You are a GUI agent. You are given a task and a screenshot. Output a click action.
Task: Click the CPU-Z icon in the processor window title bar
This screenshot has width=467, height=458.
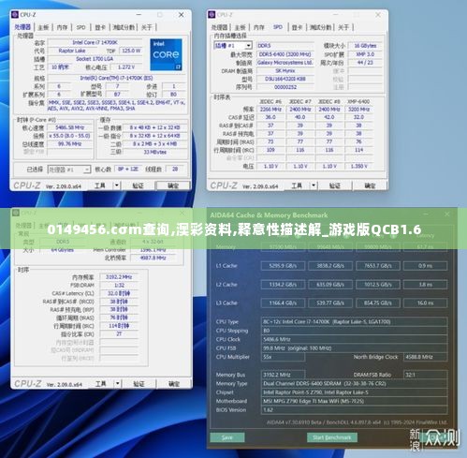tap(15, 15)
